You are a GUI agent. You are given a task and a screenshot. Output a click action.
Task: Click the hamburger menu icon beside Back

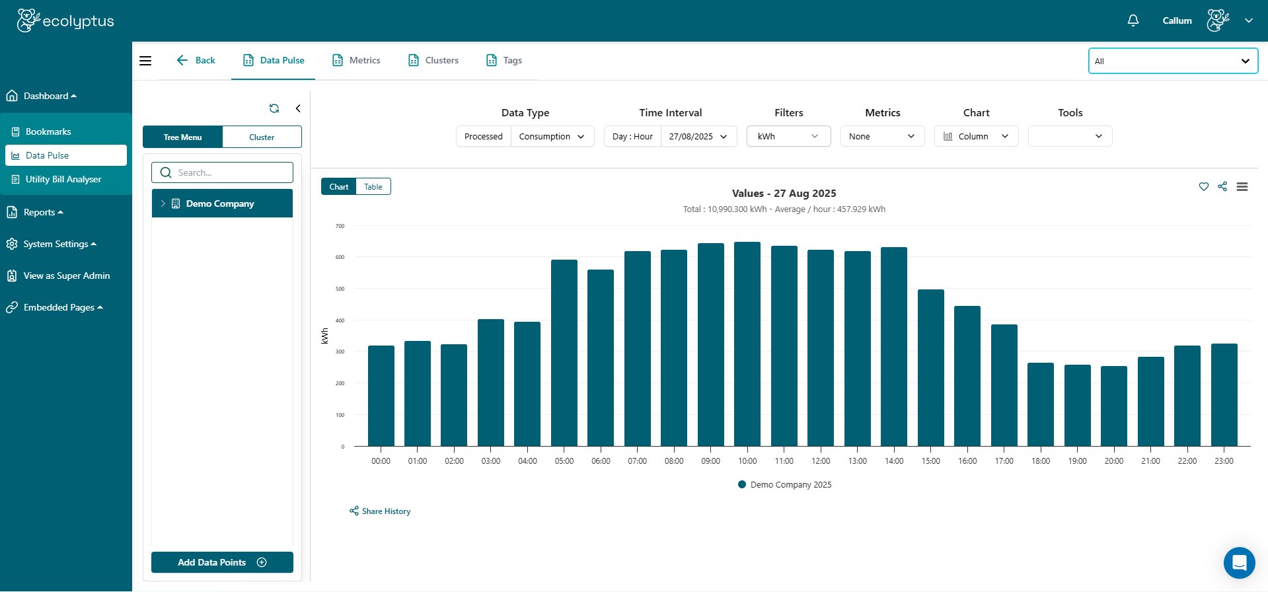pos(145,61)
